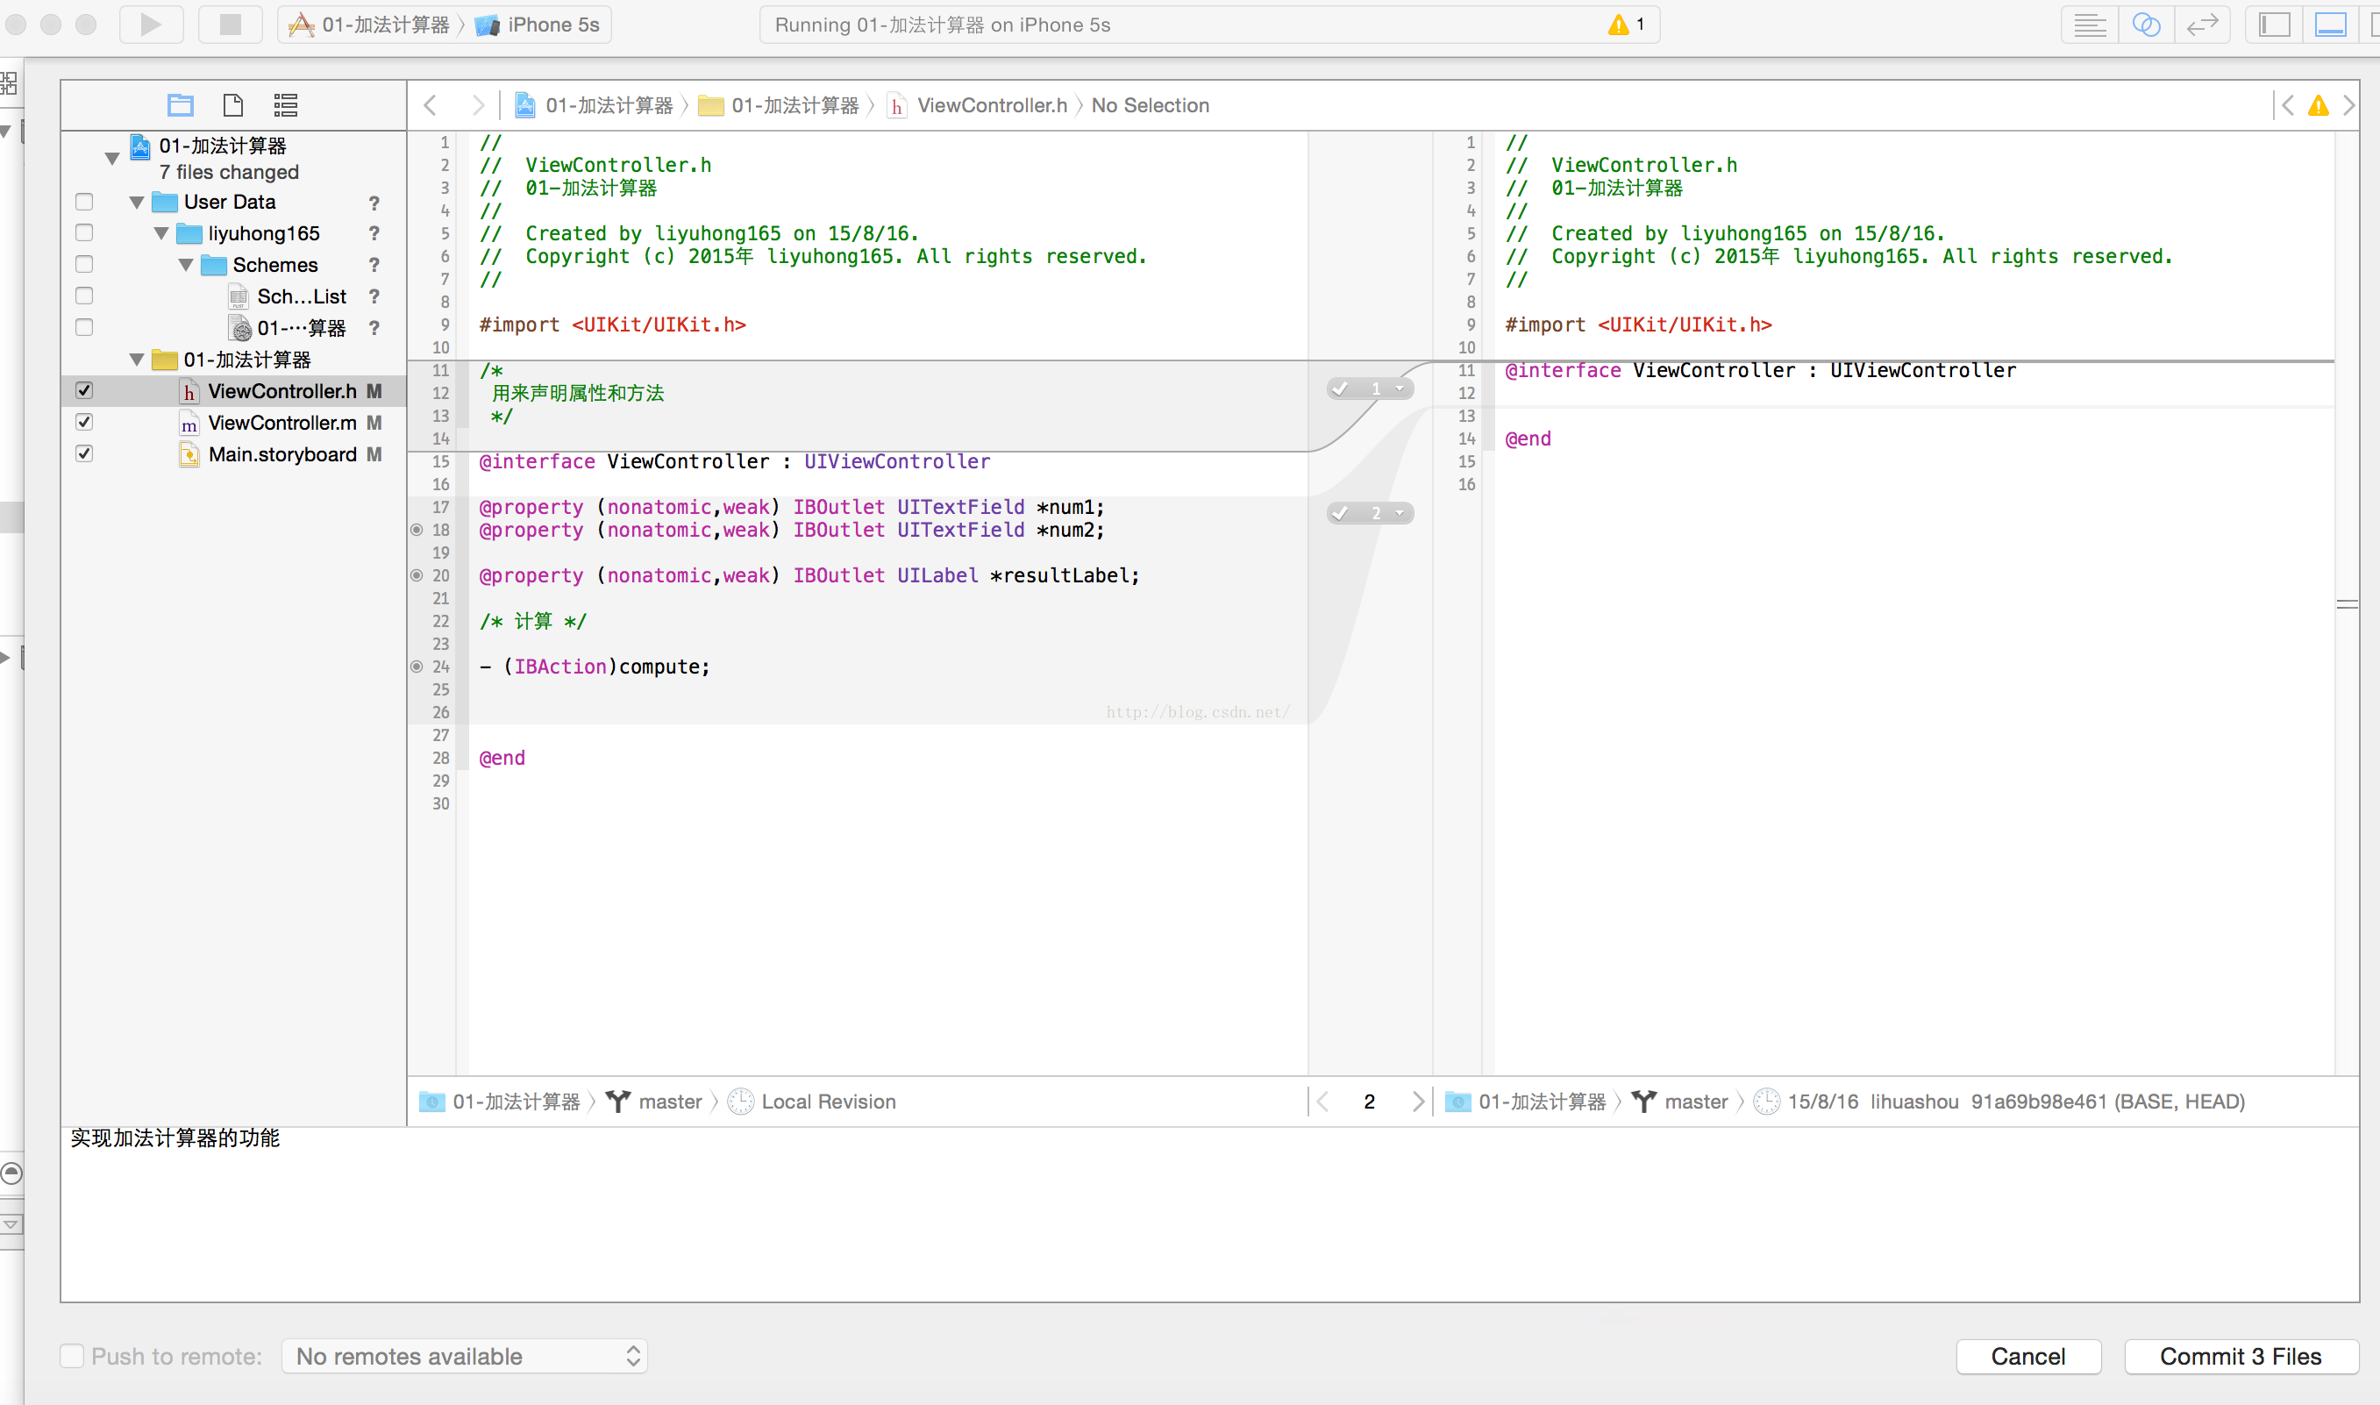
Task: Open No remotes available dropdown
Action: (x=465, y=1356)
